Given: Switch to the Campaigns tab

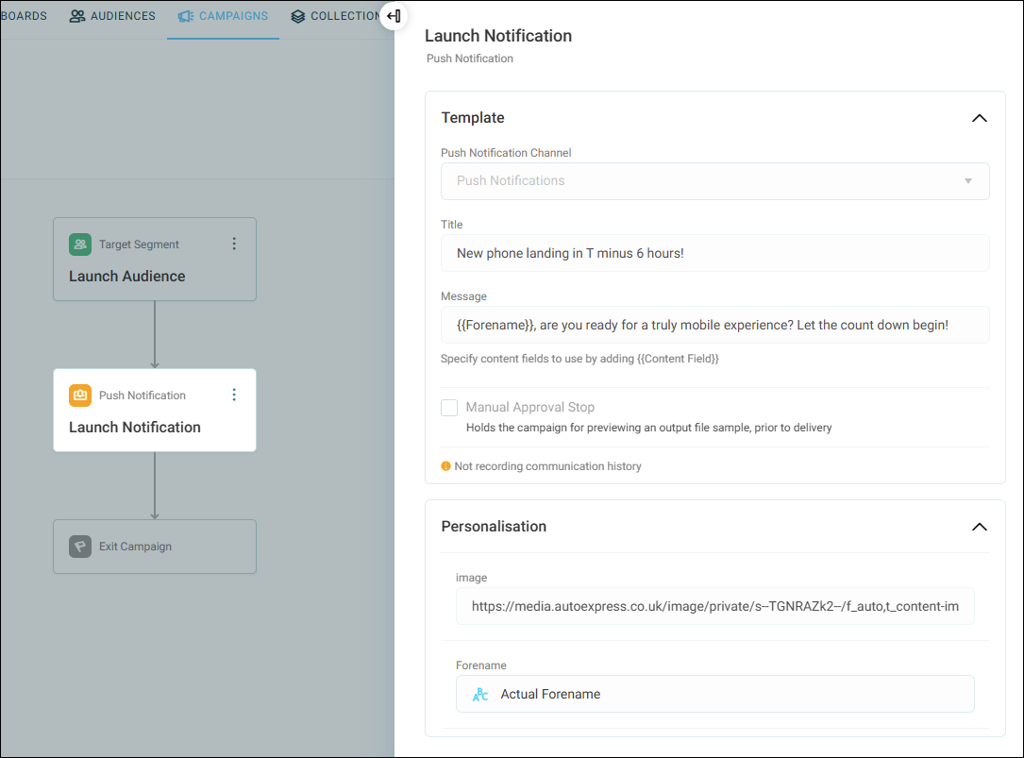Looking at the screenshot, I should click(x=223, y=16).
